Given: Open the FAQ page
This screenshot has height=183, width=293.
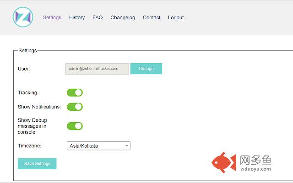Looking at the screenshot, I should 98,17.
